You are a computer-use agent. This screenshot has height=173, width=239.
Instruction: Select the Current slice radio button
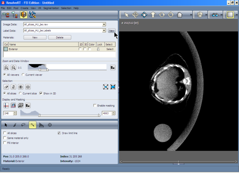20,93
